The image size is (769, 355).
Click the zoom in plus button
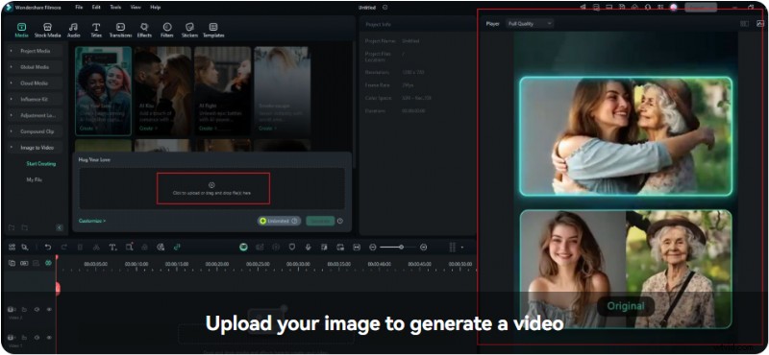tap(423, 248)
